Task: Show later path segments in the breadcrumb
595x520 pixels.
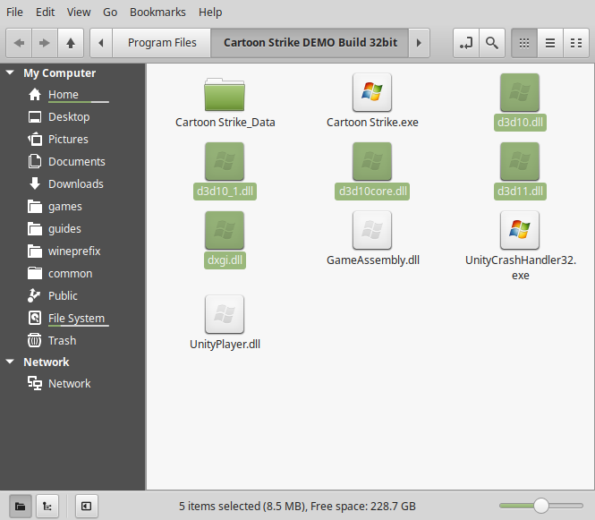Action: point(419,43)
